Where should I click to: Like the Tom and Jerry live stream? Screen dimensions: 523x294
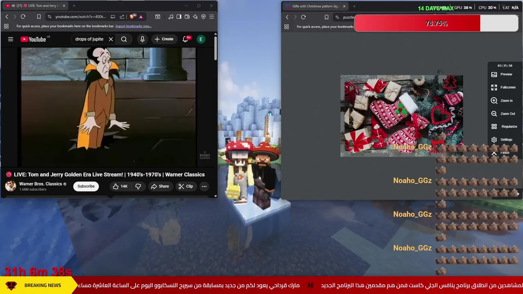coord(120,186)
